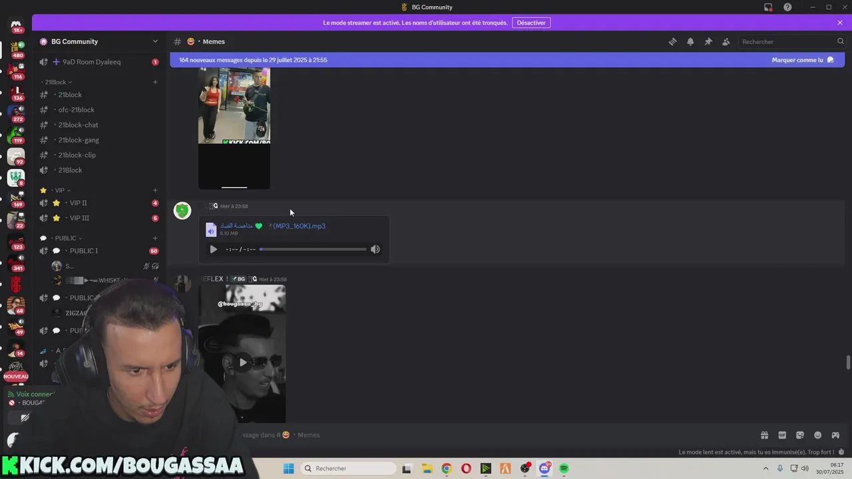This screenshot has height=479, width=852.
Task: Open the GIF picker
Action: coord(782,435)
